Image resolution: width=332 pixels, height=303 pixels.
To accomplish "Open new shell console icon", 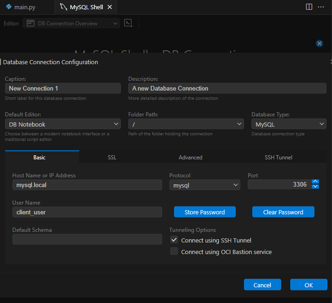I will click(128, 23).
